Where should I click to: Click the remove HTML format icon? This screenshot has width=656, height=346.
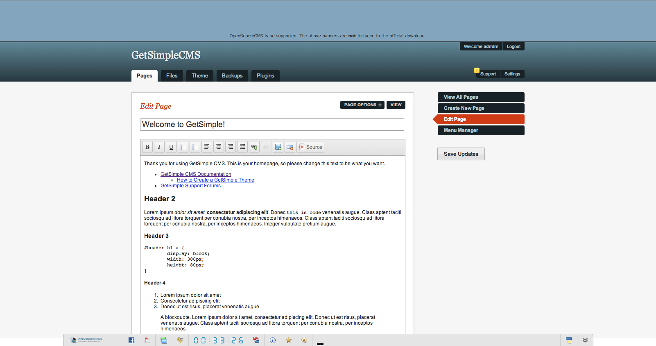290,147
